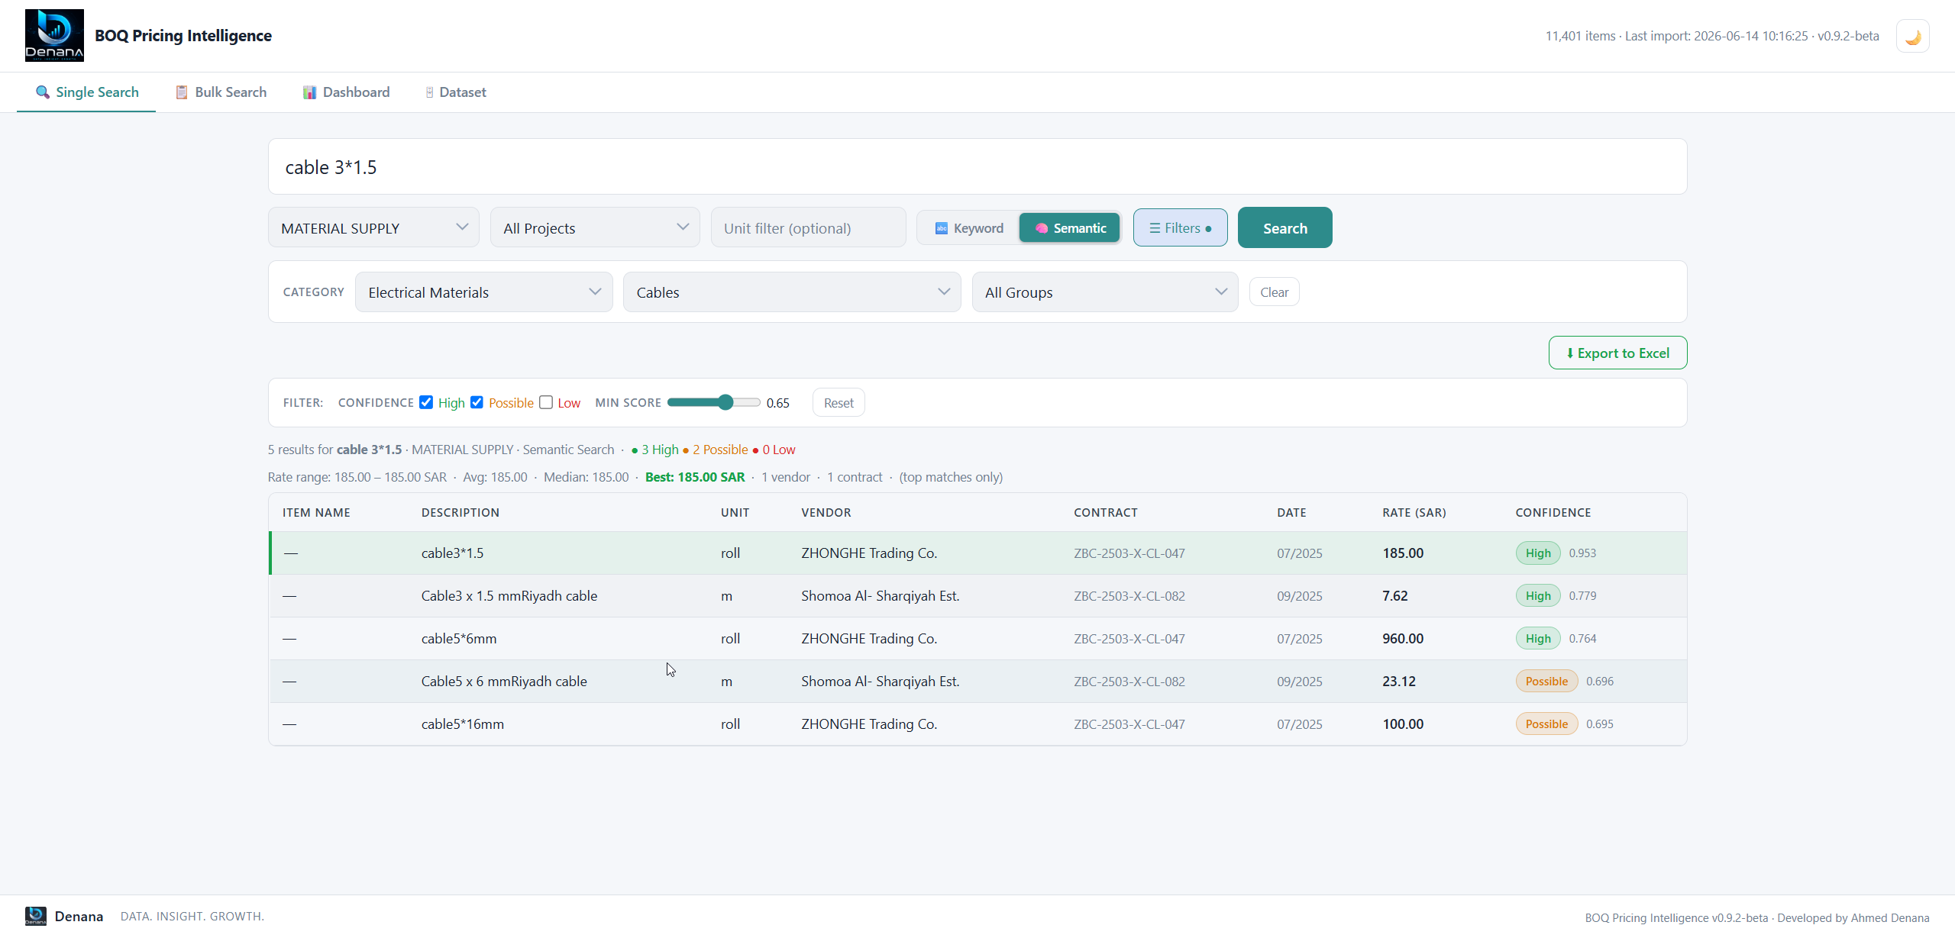This screenshot has width=1955, height=938.
Task: Click the cable5*6mm description cell
Action: pyautogui.click(x=459, y=639)
